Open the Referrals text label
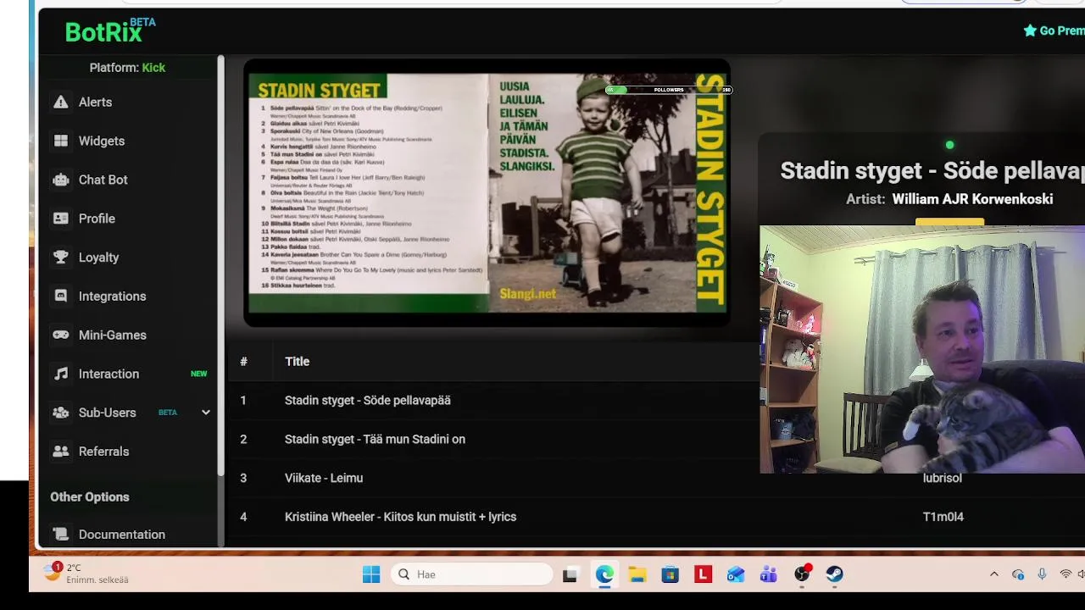The height and width of the screenshot is (610, 1085). (x=103, y=452)
